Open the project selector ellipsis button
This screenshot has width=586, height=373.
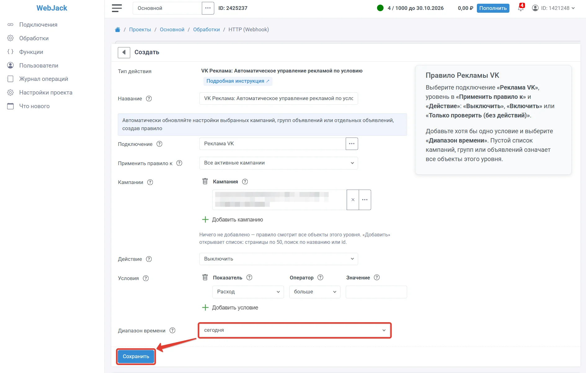tap(208, 8)
